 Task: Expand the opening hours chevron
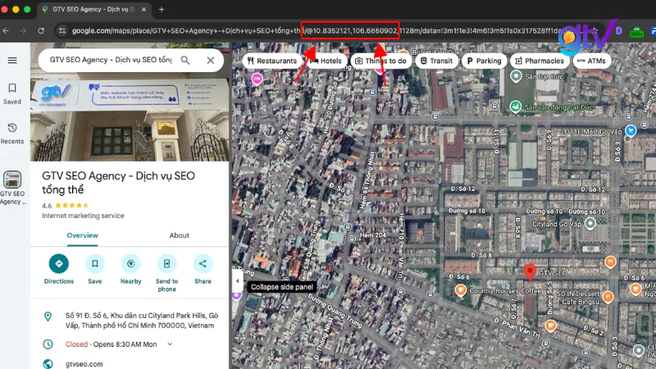click(170, 344)
